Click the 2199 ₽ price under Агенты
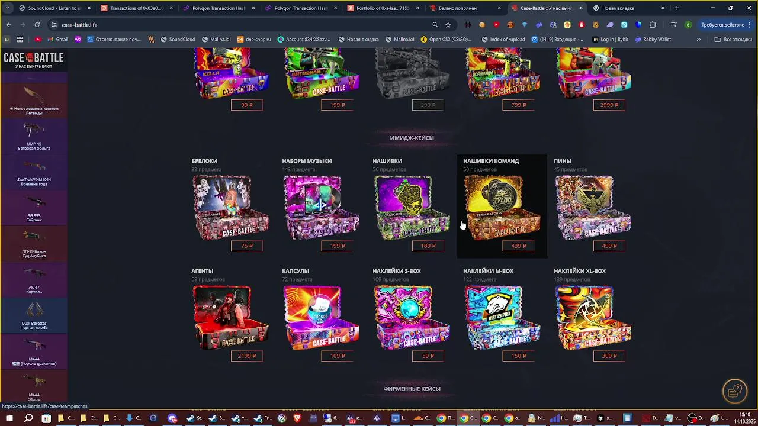Image resolution: width=758 pixels, height=426 pixels. pos(247,356)
